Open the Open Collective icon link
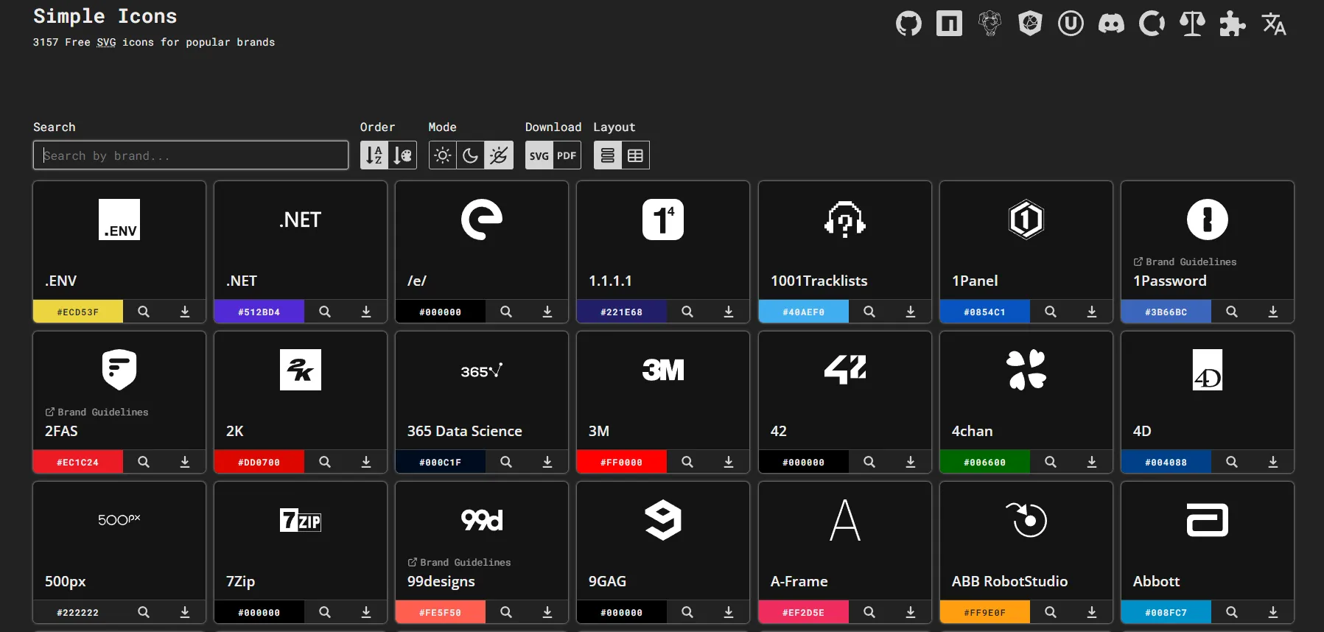The image size is (1324, 632). [x=1152, y=24]
